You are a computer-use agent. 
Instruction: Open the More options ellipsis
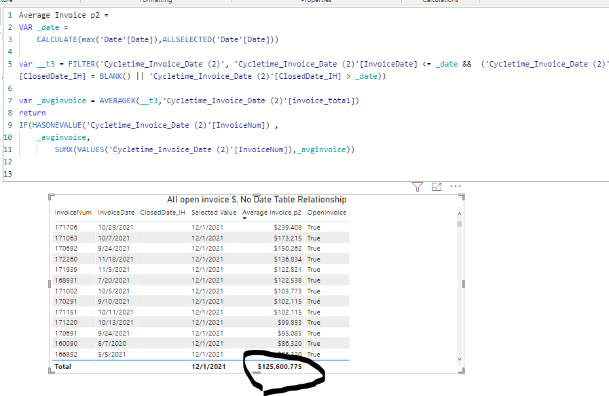pyautogui.click(x=456, y=186)
